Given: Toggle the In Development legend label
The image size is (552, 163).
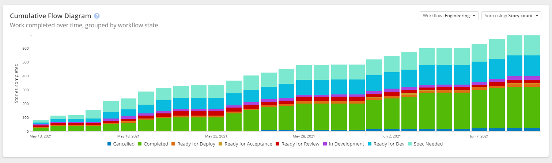Looking at the screenshot, I should pyautogui.click(x=347, y=144).
